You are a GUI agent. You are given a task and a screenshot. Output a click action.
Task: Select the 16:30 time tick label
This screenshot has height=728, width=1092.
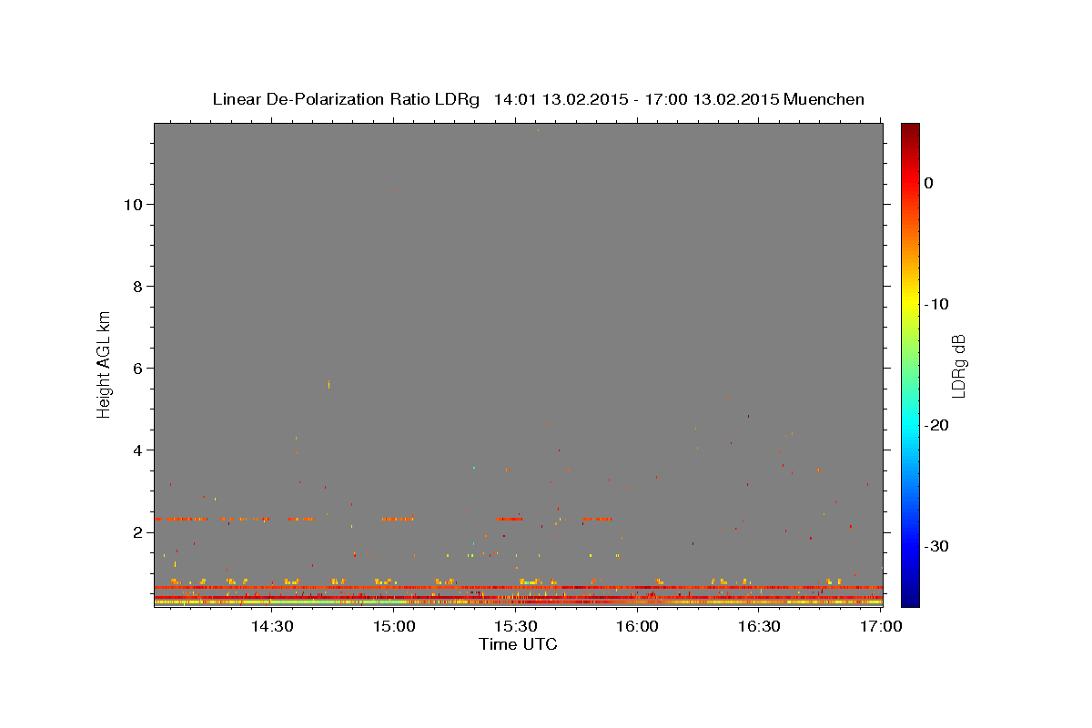point(759,627)
